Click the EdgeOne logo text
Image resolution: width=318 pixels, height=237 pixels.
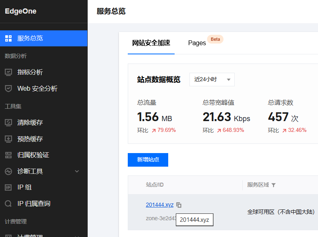pyautogui.click(x=20, y=11)
